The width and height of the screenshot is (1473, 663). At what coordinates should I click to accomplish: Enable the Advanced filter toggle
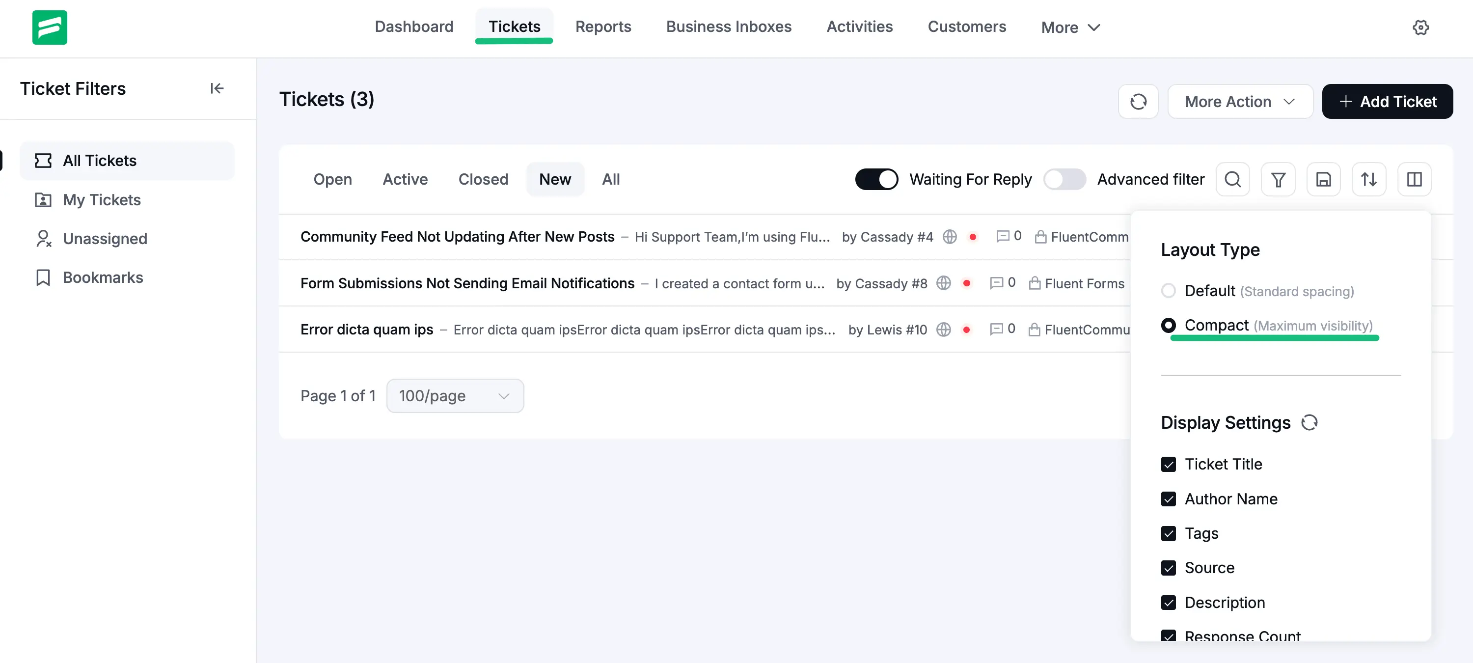click(x=1064, y=179)
